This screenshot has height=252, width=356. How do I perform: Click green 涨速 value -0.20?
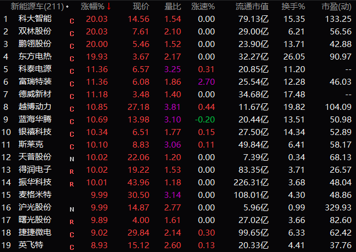click(205, 119)
